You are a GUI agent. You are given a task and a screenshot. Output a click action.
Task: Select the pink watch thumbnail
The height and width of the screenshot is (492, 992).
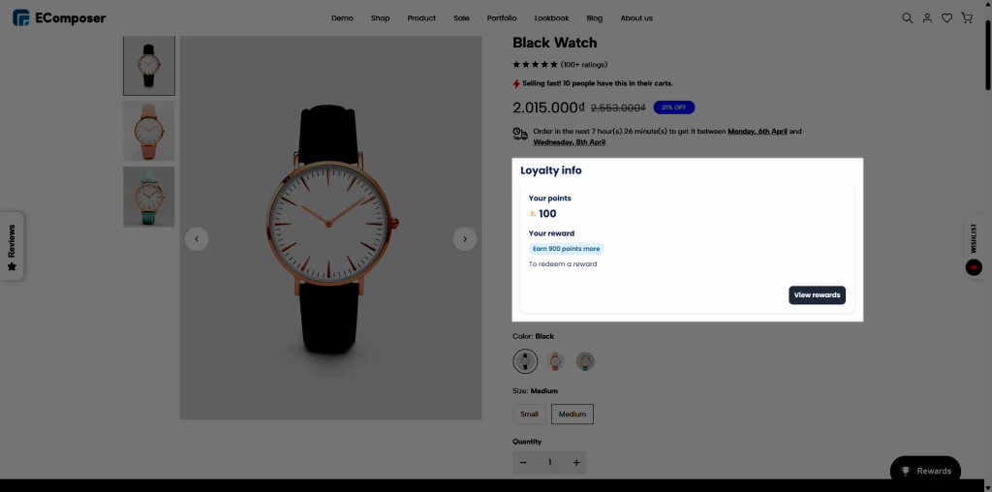click(149, 131)
